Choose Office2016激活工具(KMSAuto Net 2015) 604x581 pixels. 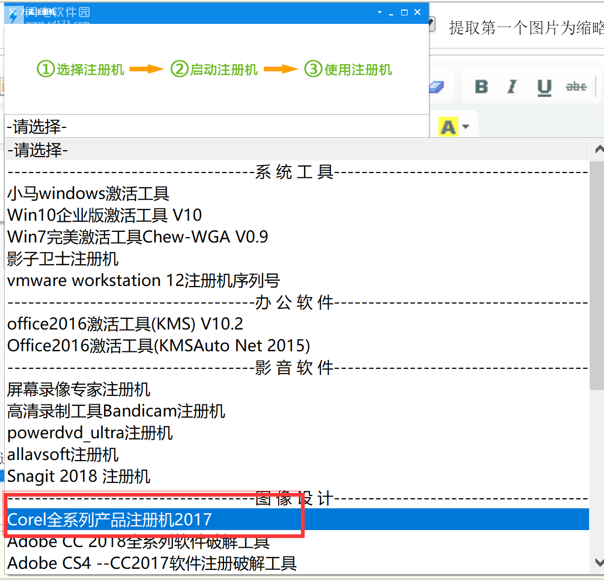pos(297,346)
